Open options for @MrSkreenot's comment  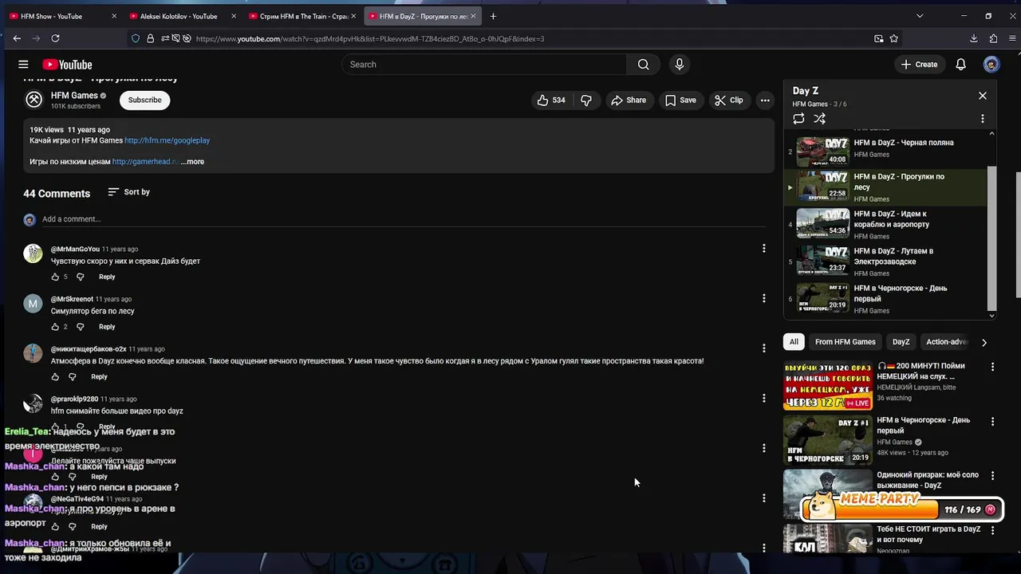tap(764, 298)
